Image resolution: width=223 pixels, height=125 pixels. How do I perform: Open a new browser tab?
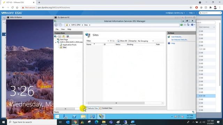coord(39,2)
